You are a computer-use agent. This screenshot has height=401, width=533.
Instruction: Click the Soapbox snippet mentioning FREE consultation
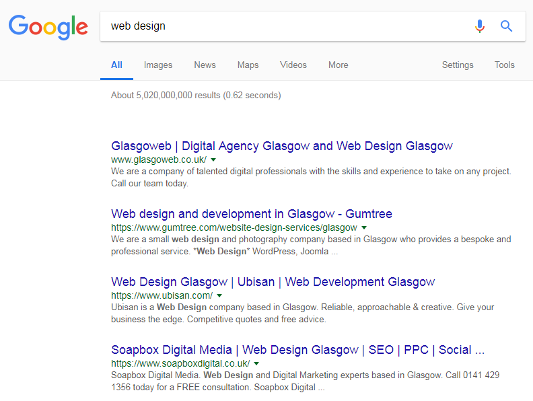306,381
